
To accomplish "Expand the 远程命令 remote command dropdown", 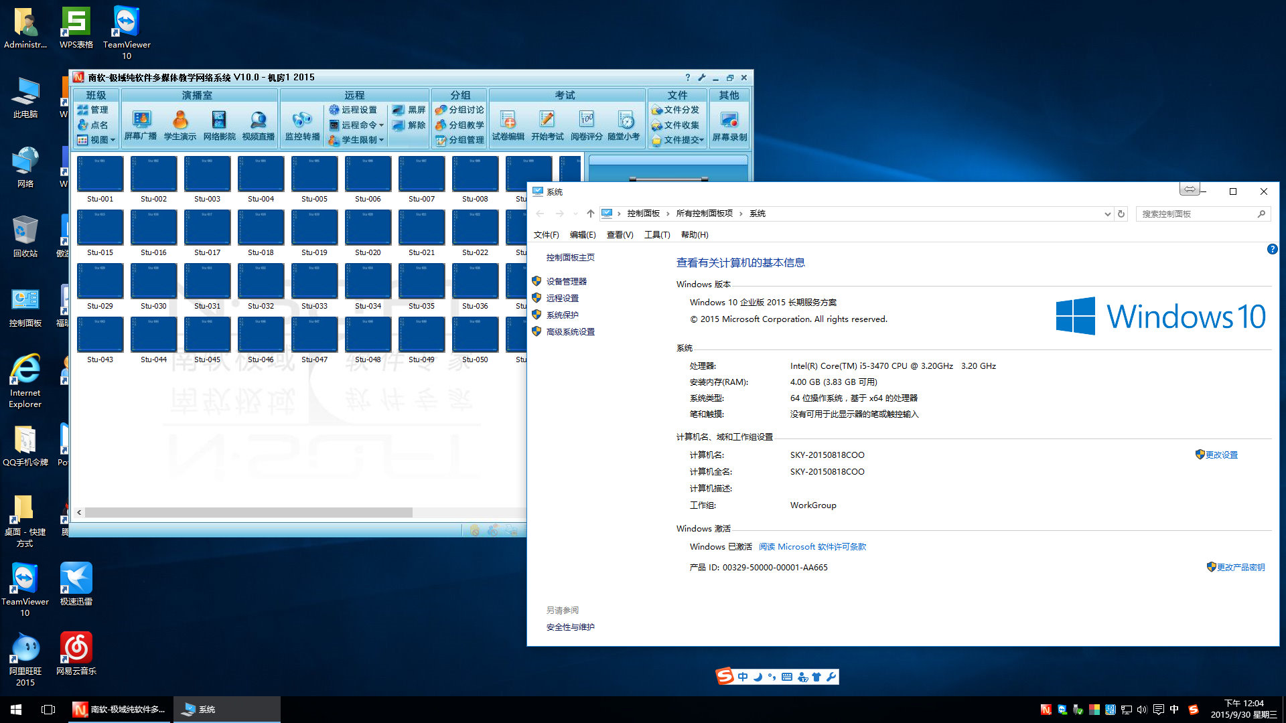I will click(357, 125).
